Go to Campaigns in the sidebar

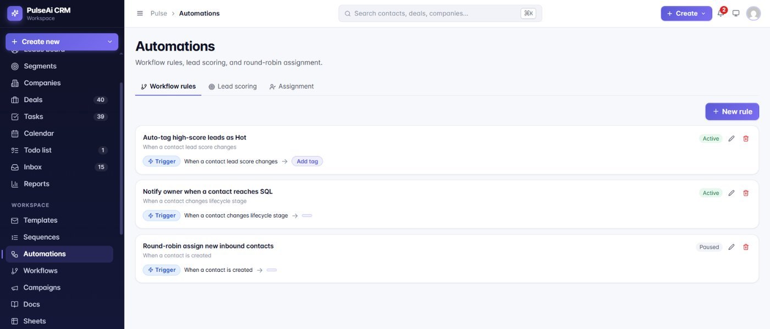pyautogui.click(x=59, y=288)
